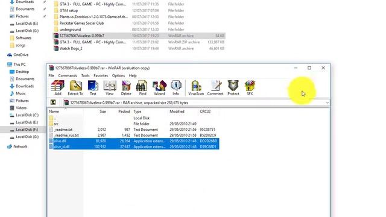Image resolution: width=386 pixels, height=217 pixels.
Task: Open the Softwares quick access folder
Action: click(x=24, y=38)
